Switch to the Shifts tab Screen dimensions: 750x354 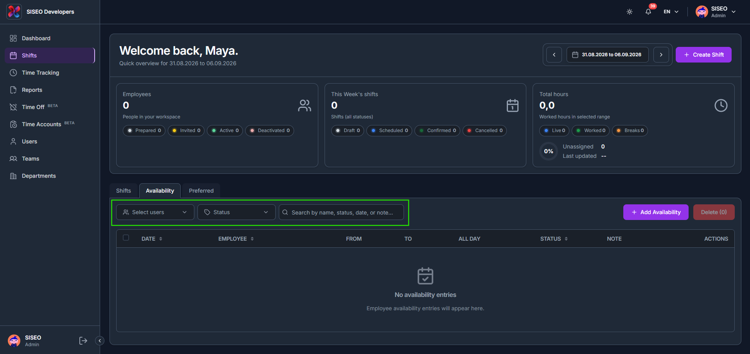[x=124, y=191]
